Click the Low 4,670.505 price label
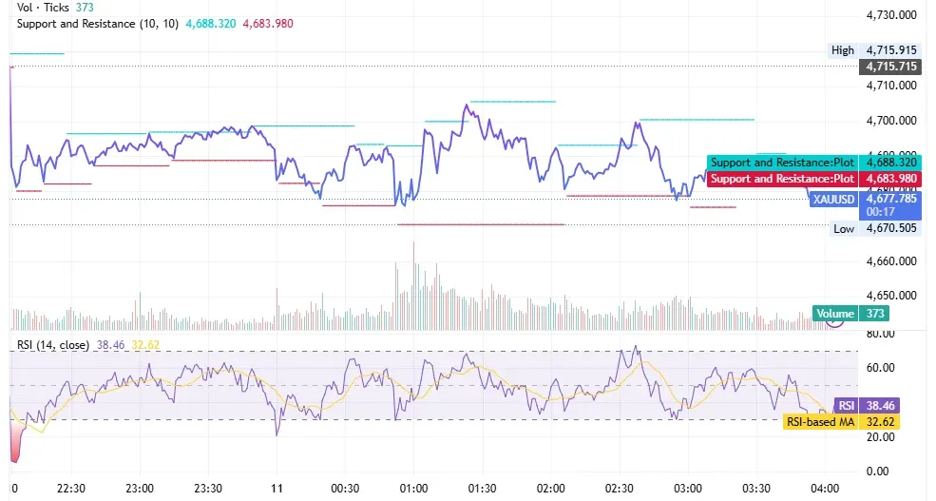This screenshot has width=936, height=501. tap(875, 229)
